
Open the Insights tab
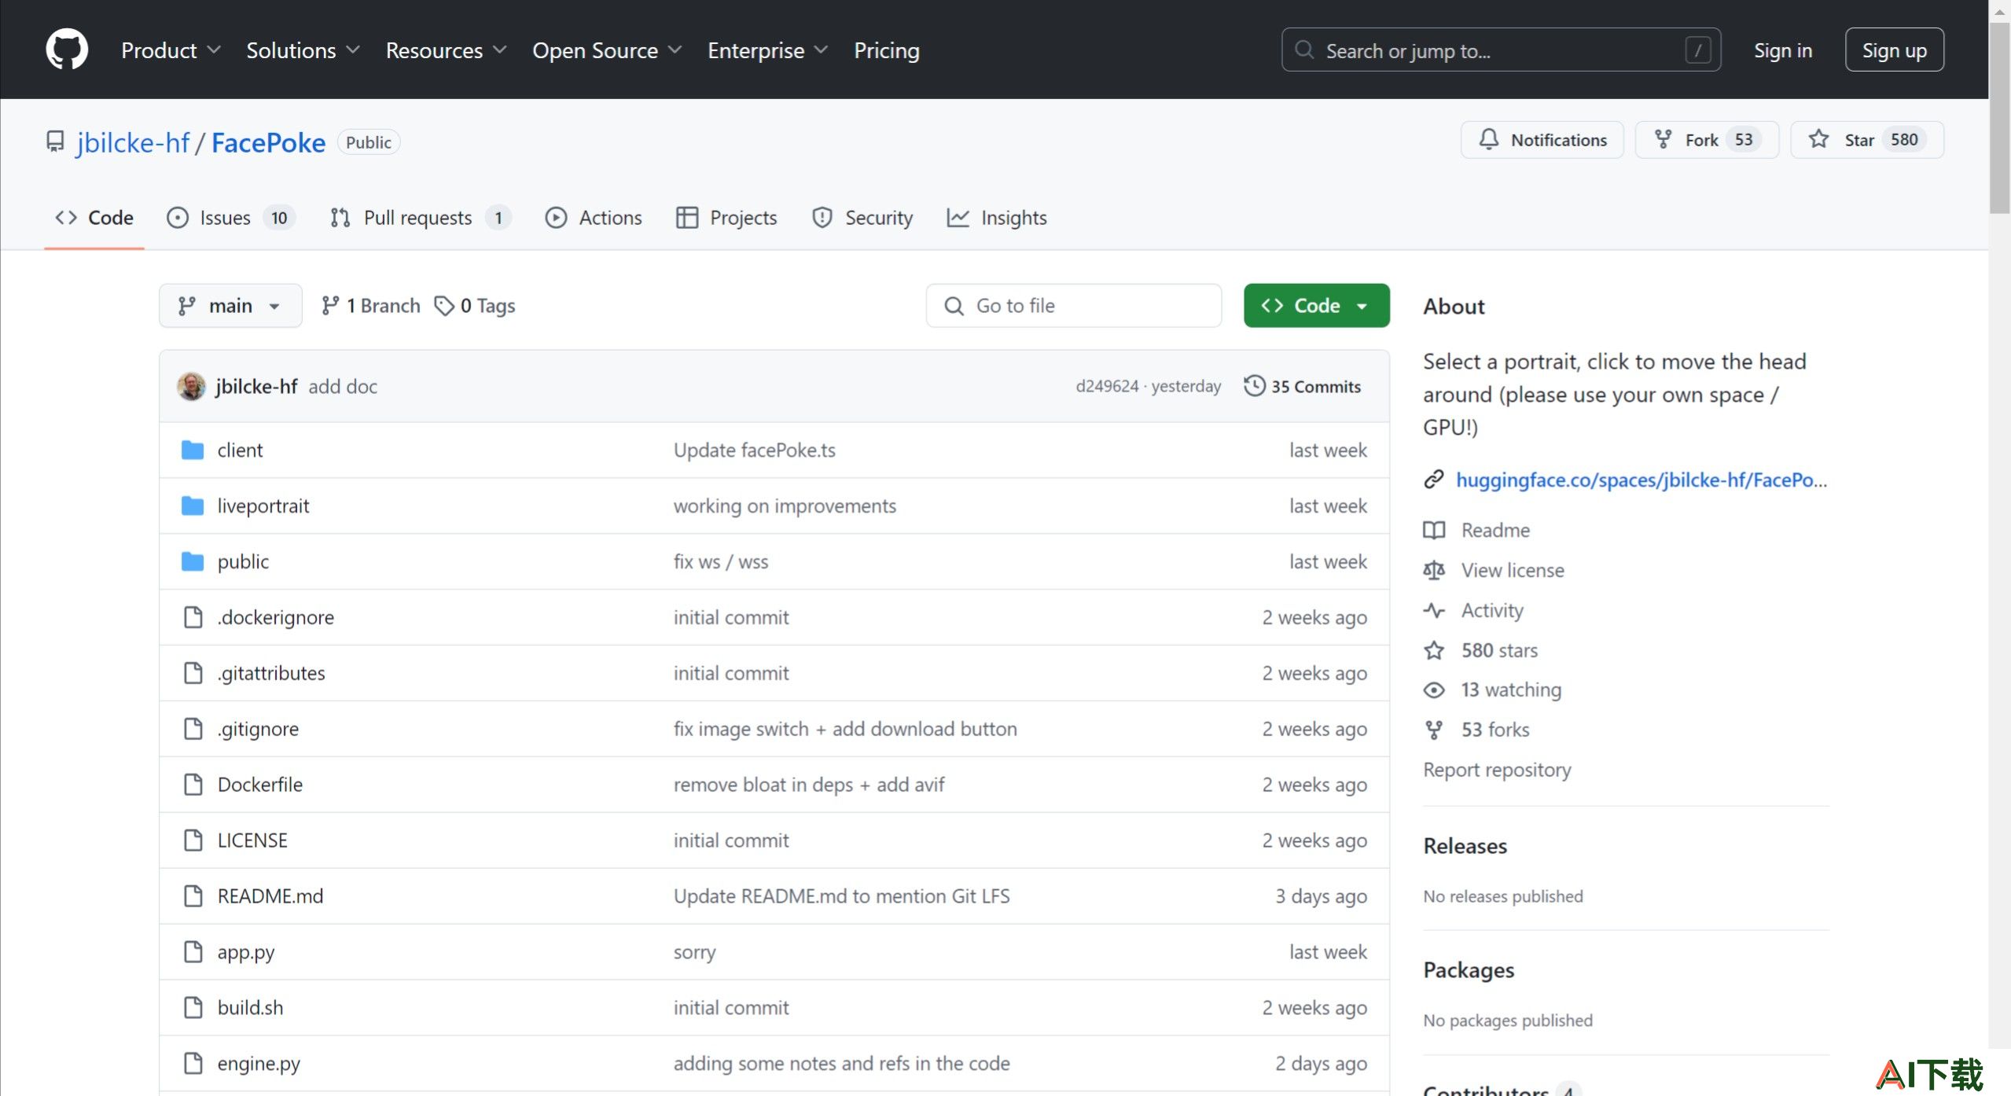click(997, 218)
